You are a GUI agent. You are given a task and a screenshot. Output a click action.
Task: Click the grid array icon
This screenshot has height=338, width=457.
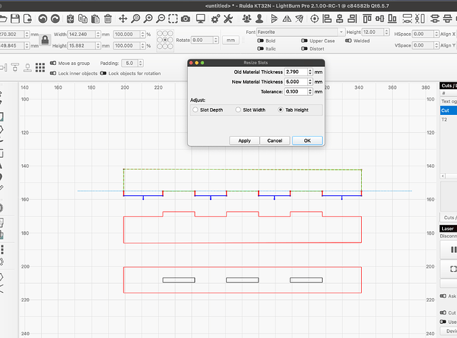pos(42,68)
